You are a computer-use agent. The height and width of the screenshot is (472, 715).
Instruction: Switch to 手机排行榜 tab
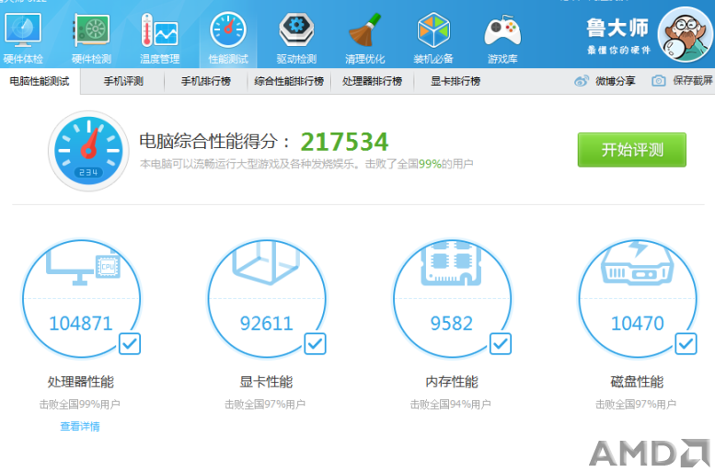click(205, 82)
